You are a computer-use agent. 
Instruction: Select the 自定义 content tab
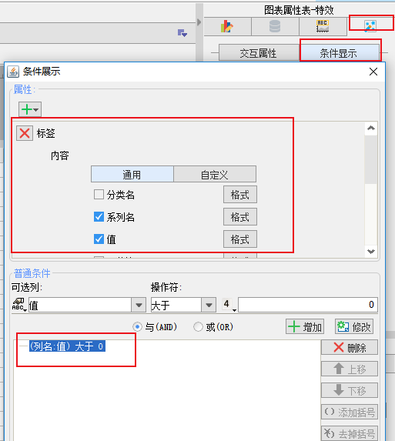coord(215,175)
